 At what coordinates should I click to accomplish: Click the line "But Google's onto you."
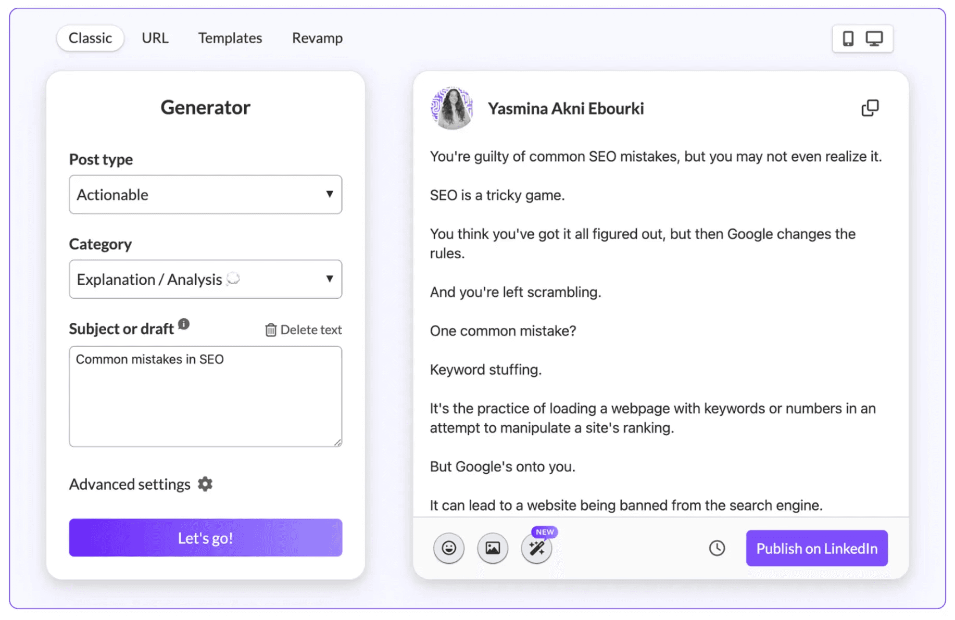tap(502, 466)
